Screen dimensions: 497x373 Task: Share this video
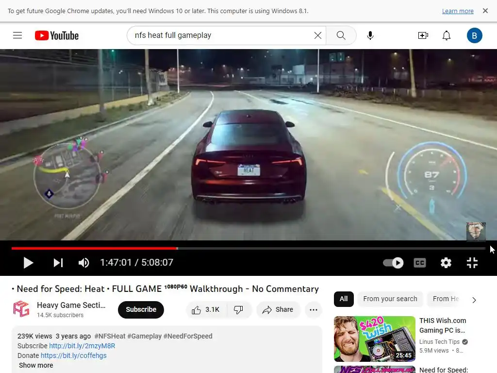(278, 309)
